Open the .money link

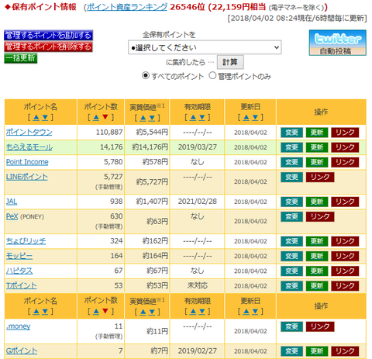coord(18,326)
